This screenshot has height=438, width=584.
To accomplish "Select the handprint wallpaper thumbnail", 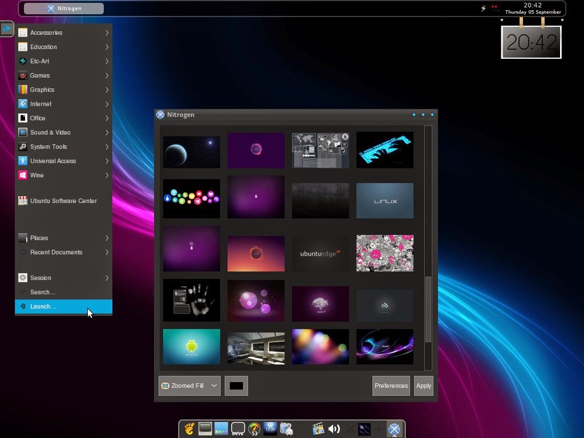I will (x=192, y=300).
